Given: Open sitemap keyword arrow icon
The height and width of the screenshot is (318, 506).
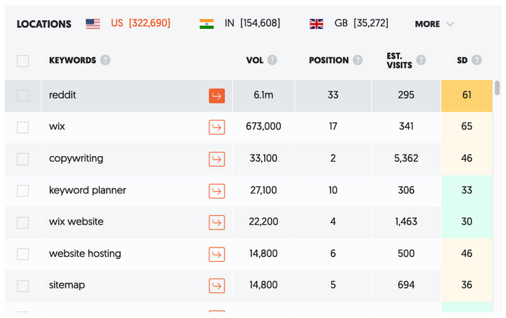Looking at the screenshot, I should [217, 286].
